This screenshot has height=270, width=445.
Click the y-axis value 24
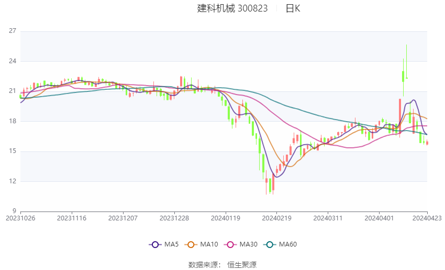tap(13, 61)
